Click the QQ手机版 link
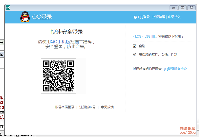Screen dimensions: 199x137 click(60, 42)
